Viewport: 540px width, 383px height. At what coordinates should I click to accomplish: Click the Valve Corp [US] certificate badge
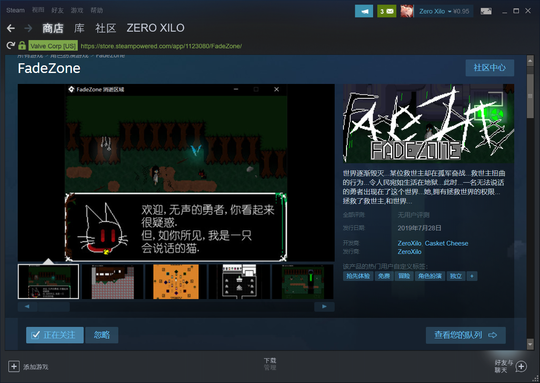coord(53,46)
